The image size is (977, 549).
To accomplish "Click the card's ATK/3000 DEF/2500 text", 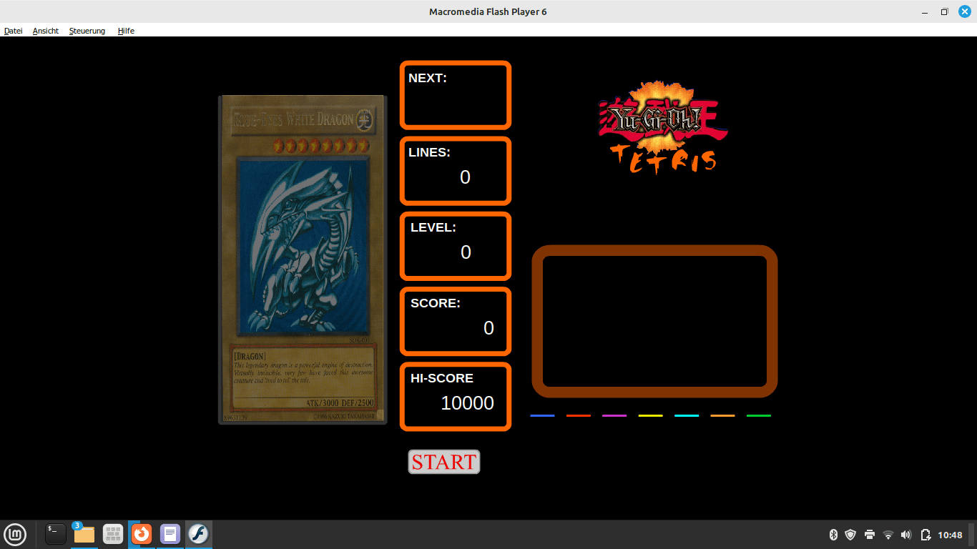I will coord(340,403).
